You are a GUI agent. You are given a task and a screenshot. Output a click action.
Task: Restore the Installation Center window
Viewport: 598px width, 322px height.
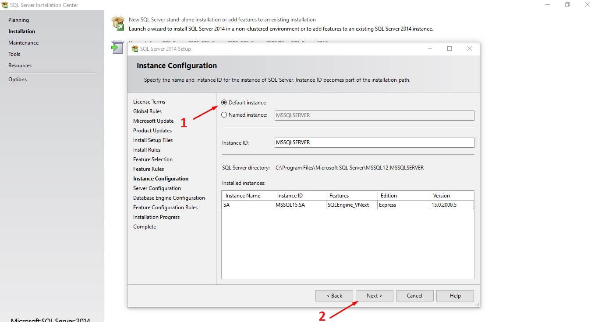(567, 5)
